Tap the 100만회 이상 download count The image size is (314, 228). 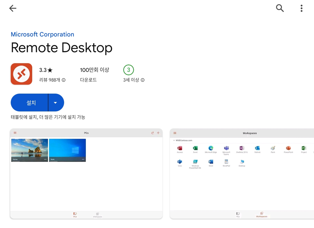pos(95,70)
